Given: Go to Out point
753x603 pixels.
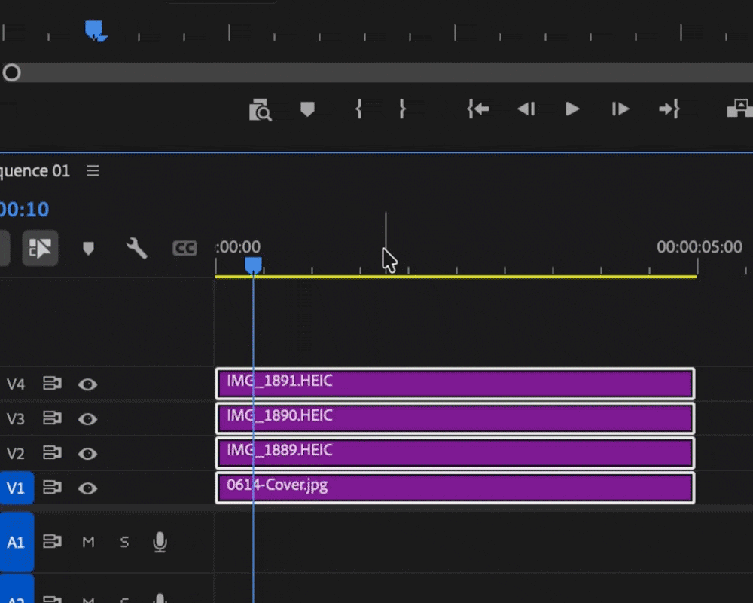Looking at the screenshot, I should pos(669,109).
